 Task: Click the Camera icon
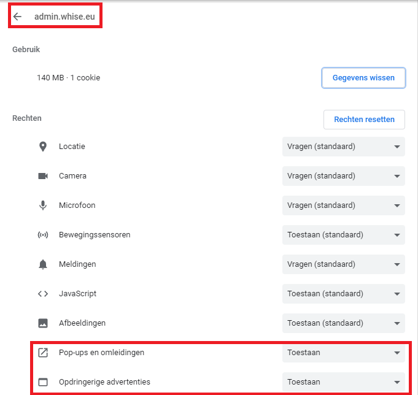(43, 176)
